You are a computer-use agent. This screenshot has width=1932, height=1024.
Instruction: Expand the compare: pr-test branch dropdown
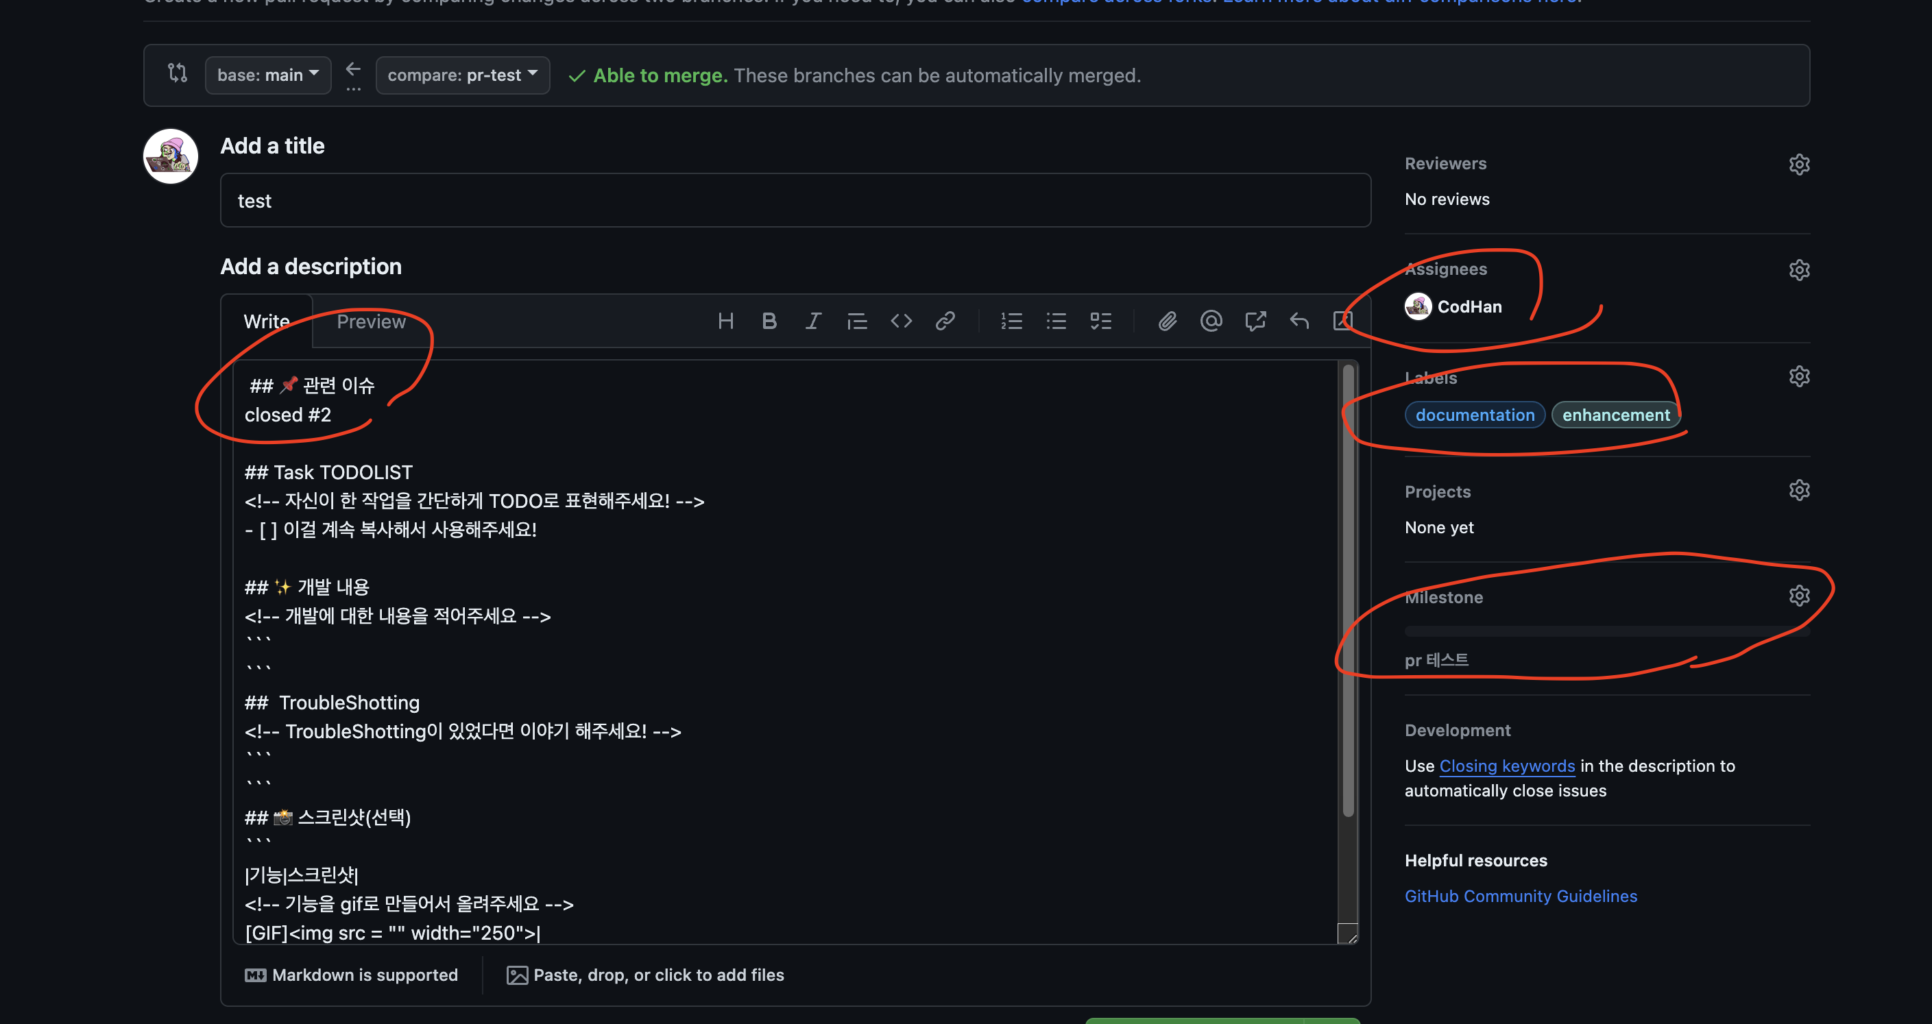coord(462,75)
